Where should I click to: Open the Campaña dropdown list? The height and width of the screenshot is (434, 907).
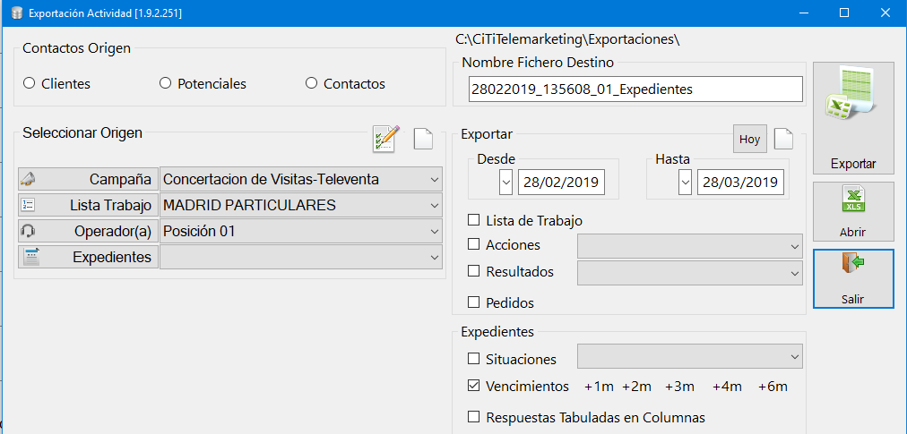435,179
